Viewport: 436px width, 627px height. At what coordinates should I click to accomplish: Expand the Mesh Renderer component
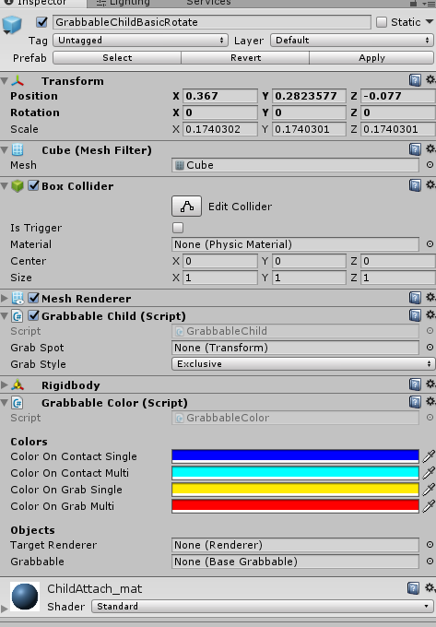pos(5,299)
